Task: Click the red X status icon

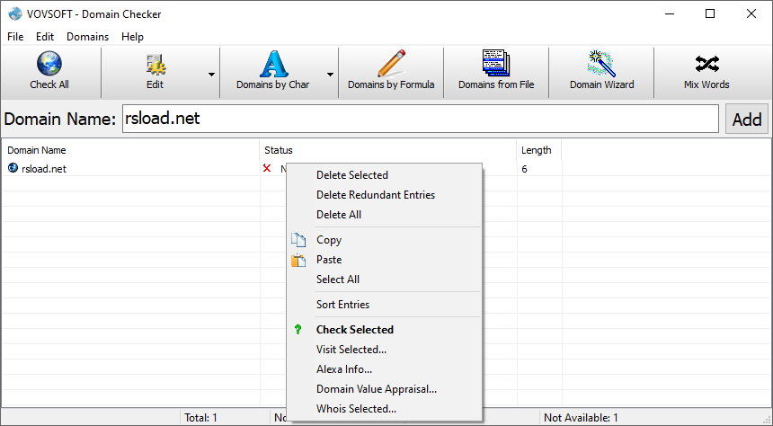Action: pos(267,168)
